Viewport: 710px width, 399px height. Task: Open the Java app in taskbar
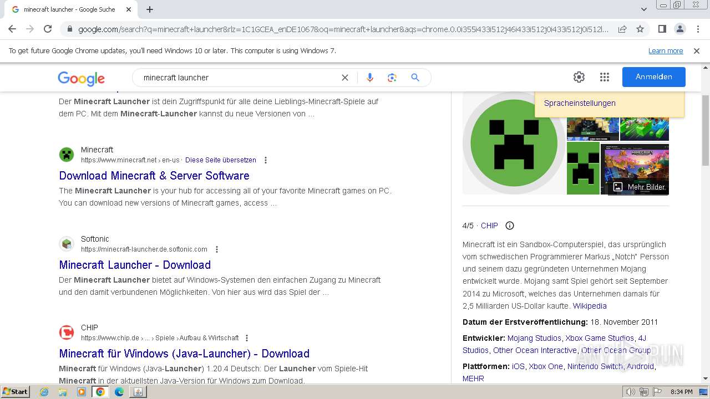(138, 392)
